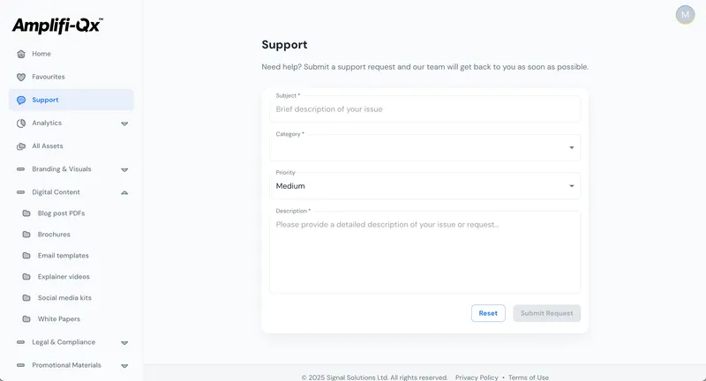Open the Priority dropdown set to Medium

click(x=424, y=186)
